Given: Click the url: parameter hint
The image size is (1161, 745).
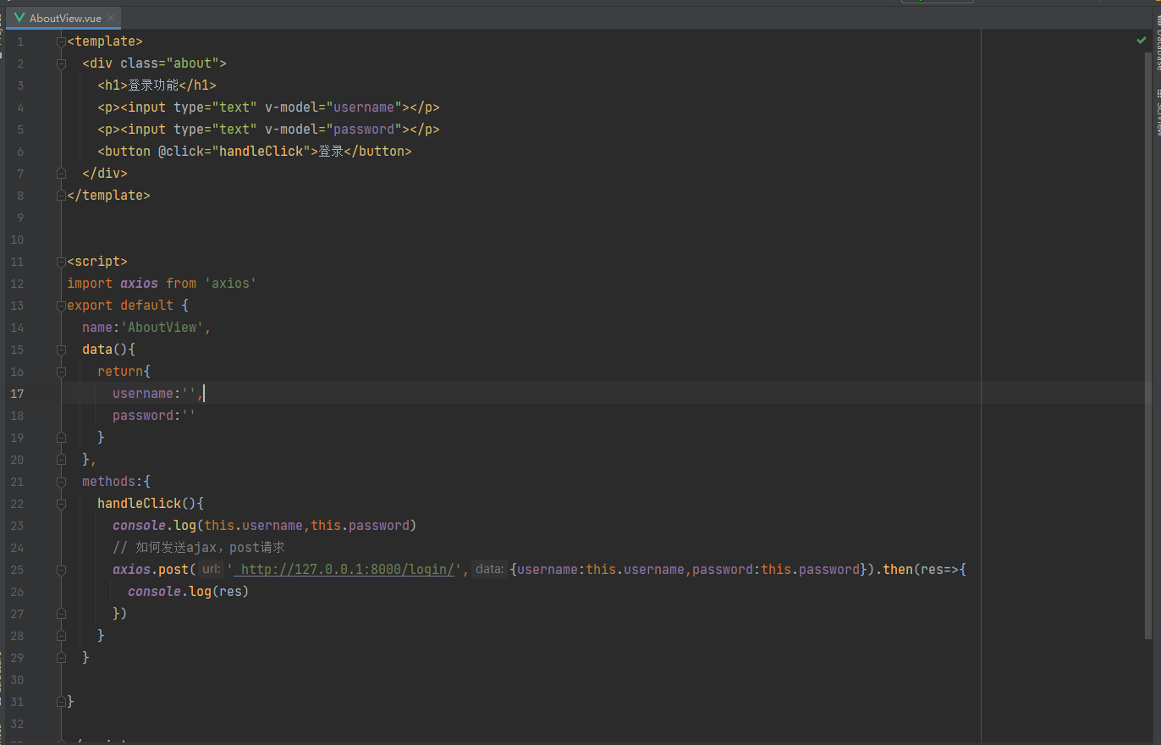Looking at the screenshot, I should point(212,570).
